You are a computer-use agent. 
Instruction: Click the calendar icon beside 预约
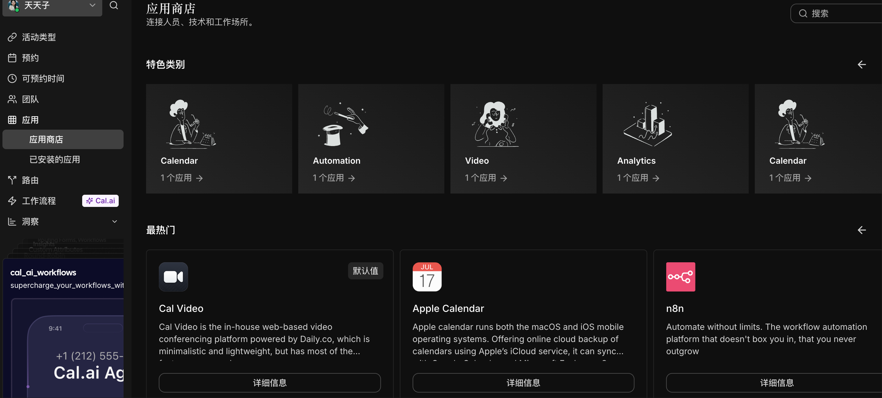12,58
